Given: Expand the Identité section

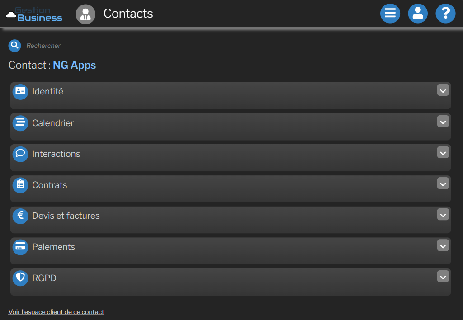Looking at the screenshot, I should [443, 90].
